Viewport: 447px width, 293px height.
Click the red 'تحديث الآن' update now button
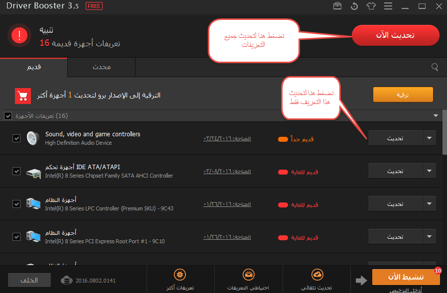pyautogui.click(x=395, y=35)
